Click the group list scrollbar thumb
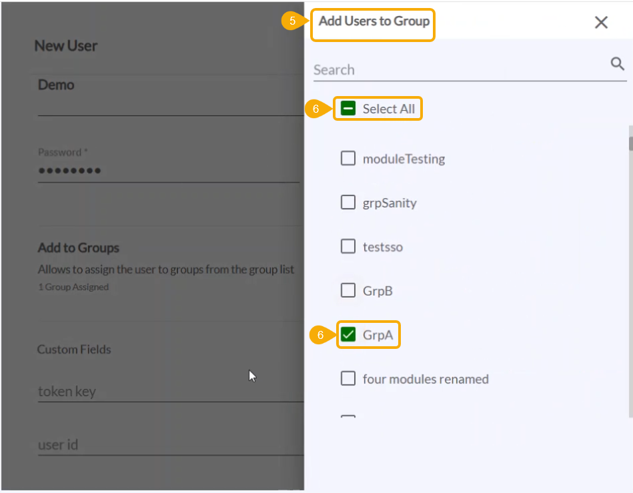 (x=630, y=143)
